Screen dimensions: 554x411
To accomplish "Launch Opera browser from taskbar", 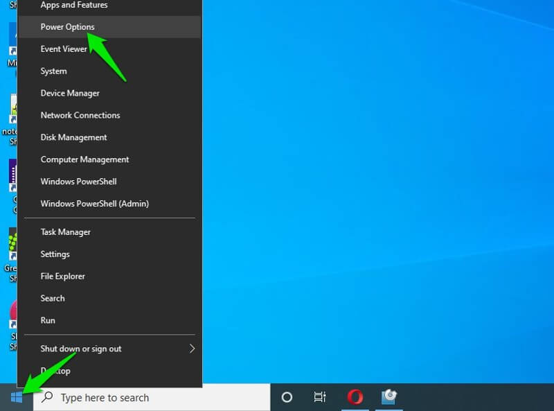I will point(355,397).
